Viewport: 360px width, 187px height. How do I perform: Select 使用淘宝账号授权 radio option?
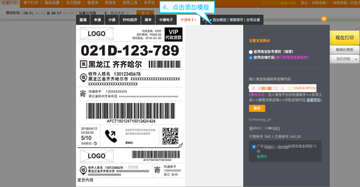(251, 52)
